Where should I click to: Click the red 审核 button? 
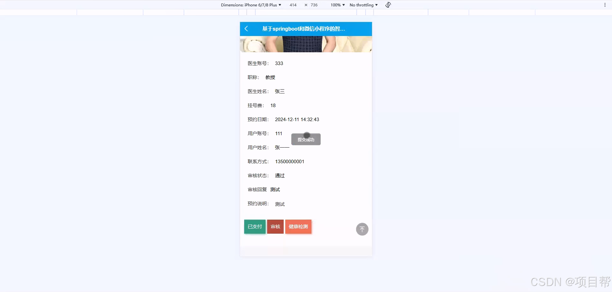(x=275, y=227)
